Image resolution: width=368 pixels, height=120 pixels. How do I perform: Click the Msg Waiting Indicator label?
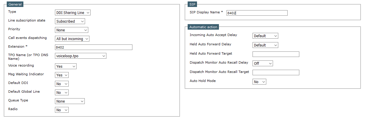pos(26,74)
